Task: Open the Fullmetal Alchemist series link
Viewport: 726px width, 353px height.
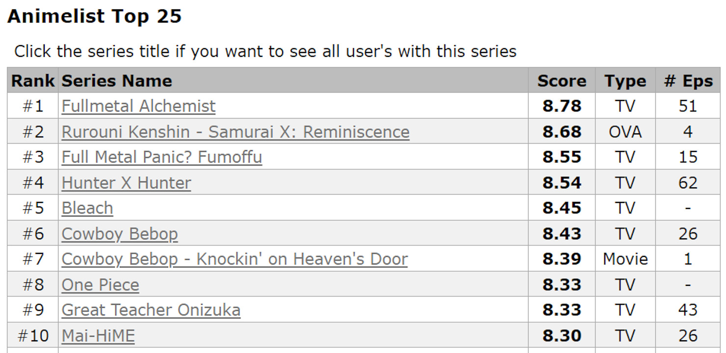Action: [138, 106]
